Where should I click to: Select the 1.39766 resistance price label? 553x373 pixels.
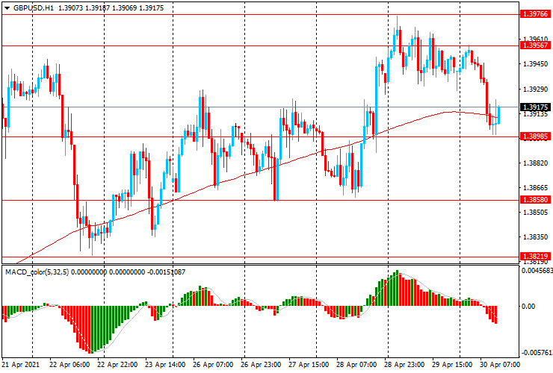[535, 13]
